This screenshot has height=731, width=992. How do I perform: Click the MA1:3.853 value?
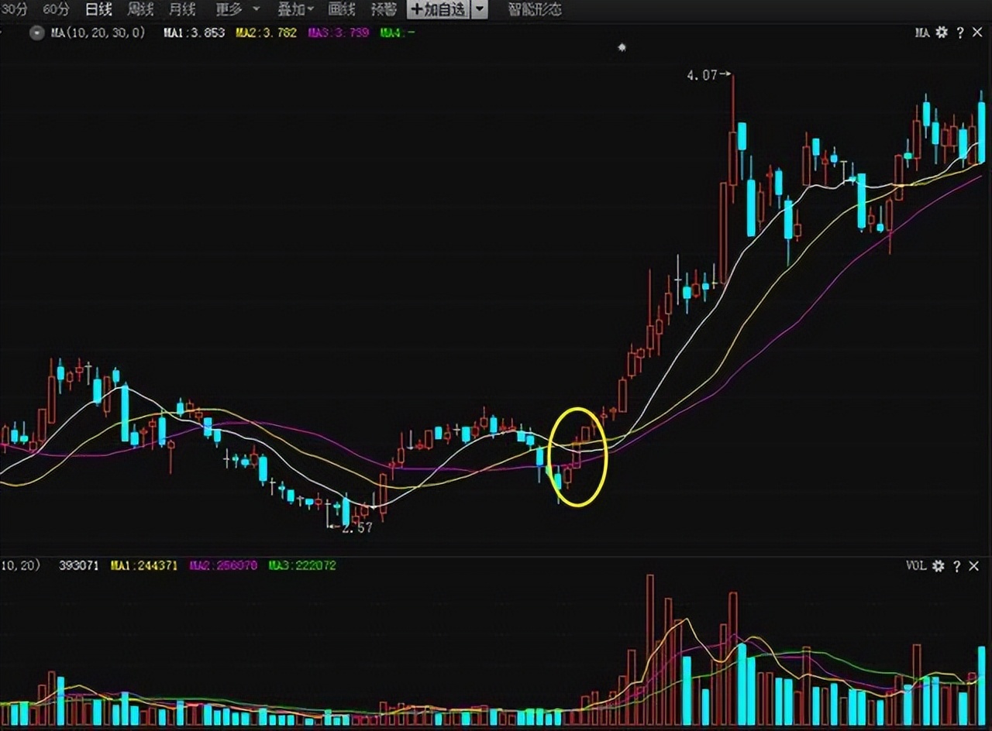coord(195,33)
